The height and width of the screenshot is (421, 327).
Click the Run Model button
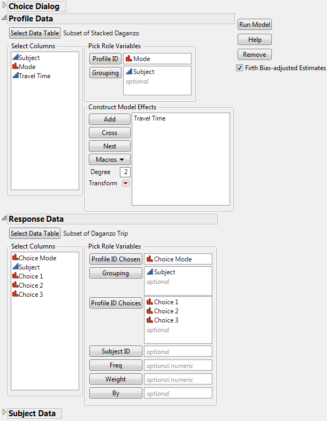point(255,25)
